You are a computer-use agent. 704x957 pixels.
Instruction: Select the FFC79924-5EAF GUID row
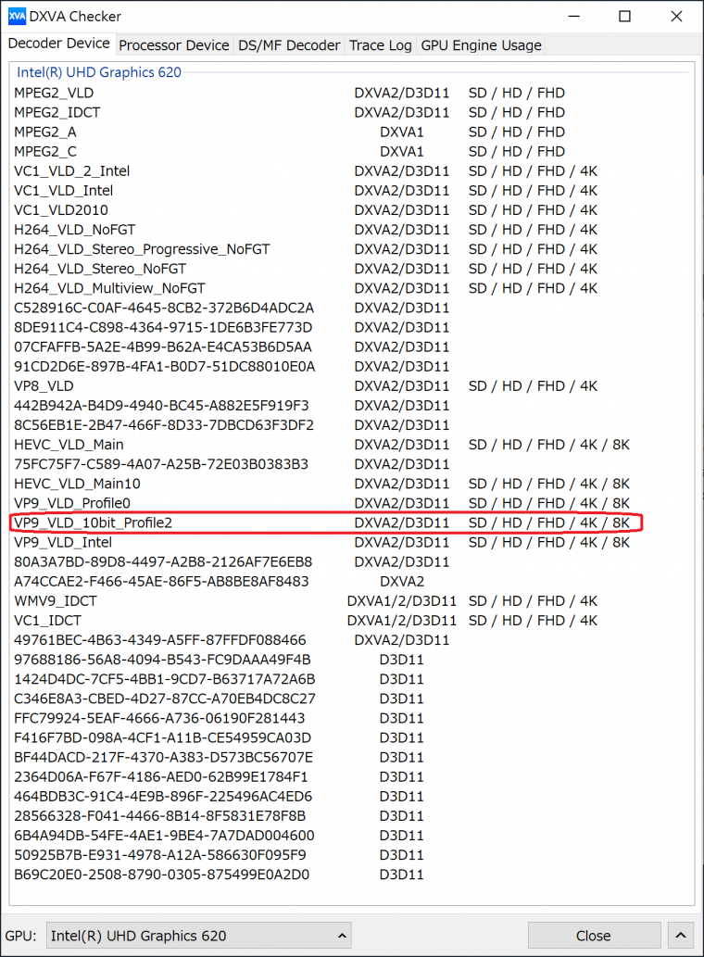tap(351, 718)
